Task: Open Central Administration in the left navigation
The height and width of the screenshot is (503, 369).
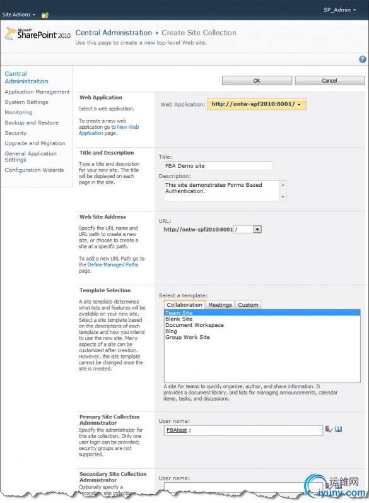Action: pyautogui.click(x=26, y=77)
